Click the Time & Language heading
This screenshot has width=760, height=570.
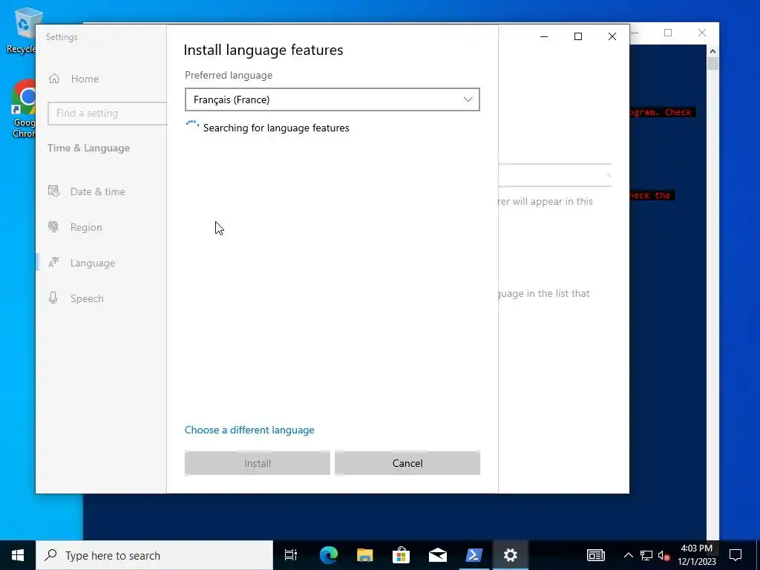click(x=89, y=148)
